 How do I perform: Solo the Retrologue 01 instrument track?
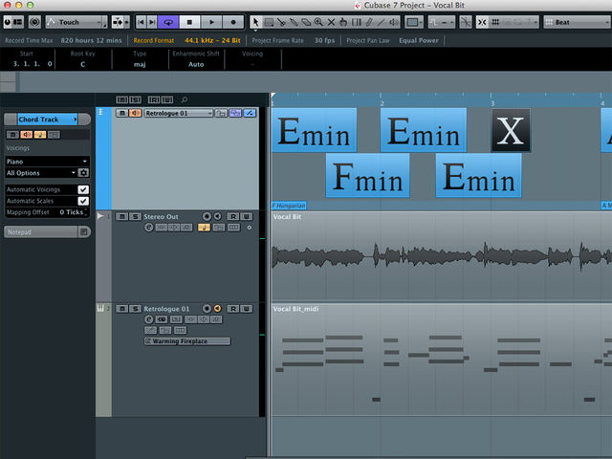coord(135,309)
